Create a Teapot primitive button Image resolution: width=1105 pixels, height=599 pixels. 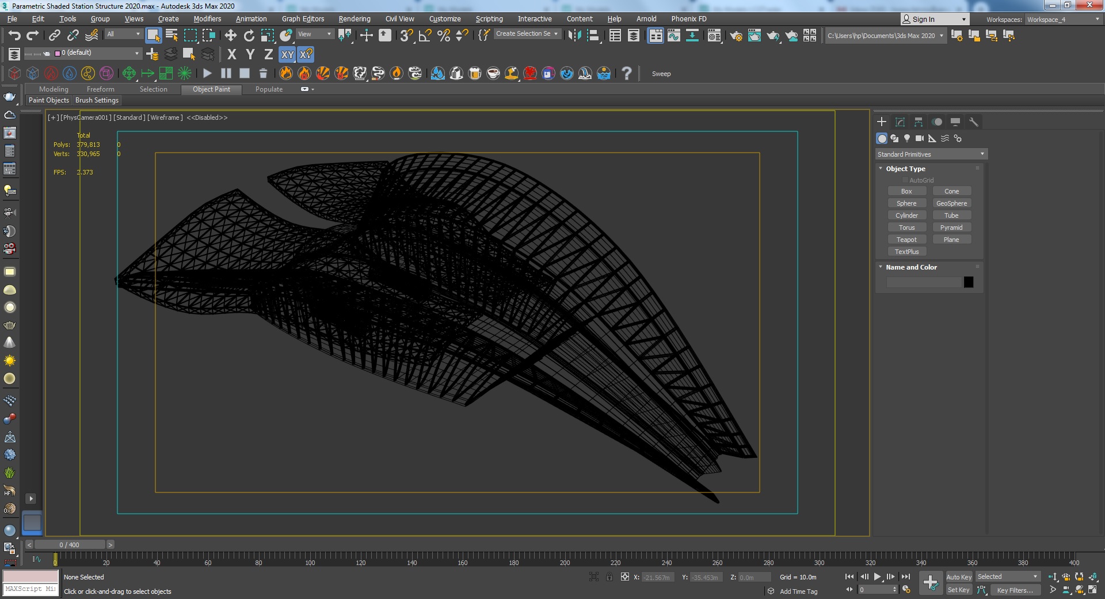pyautogui.click(x=906, y=240)
